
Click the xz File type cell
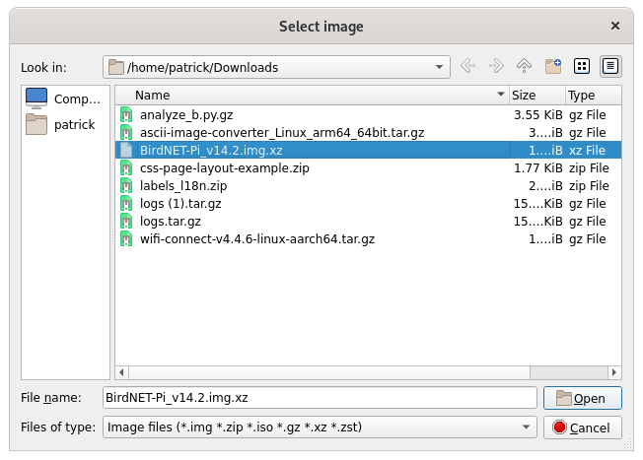[587, 150]
